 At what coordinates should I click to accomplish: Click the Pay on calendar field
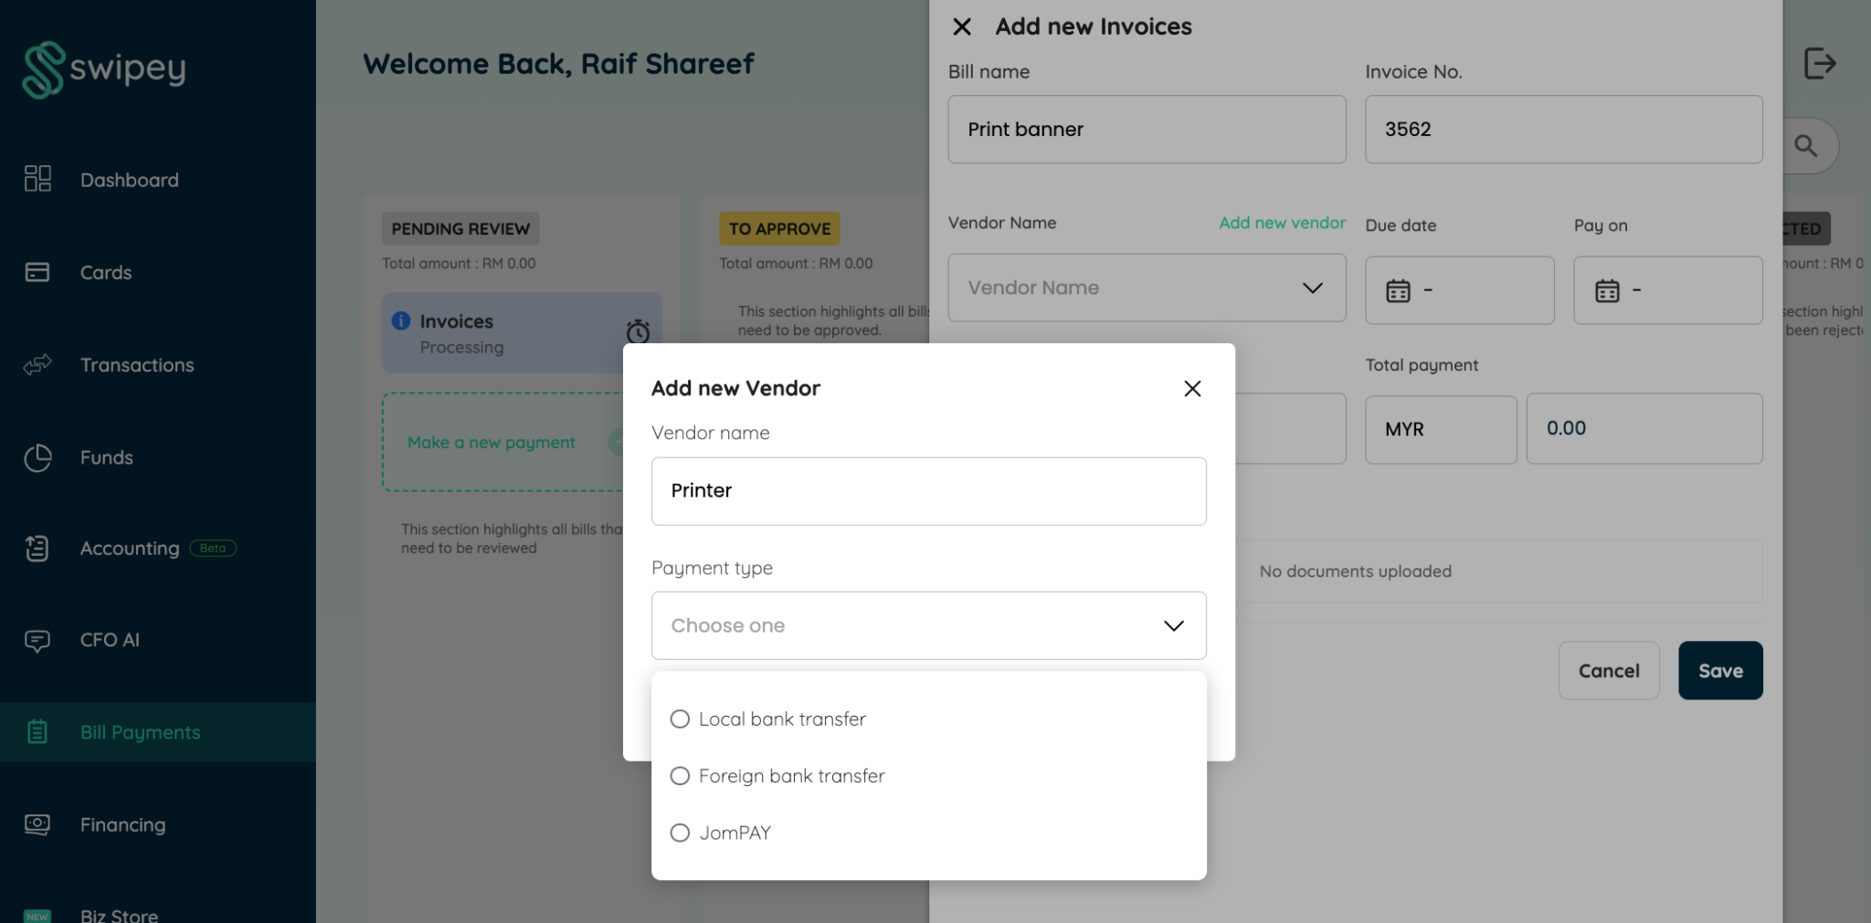click(x=1667, y=290)
